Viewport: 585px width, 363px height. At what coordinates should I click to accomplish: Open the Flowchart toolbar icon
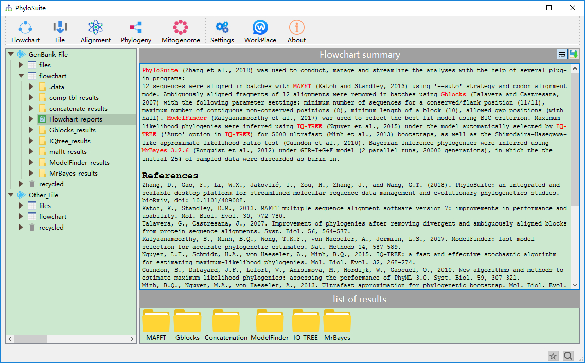pos(25,32)
